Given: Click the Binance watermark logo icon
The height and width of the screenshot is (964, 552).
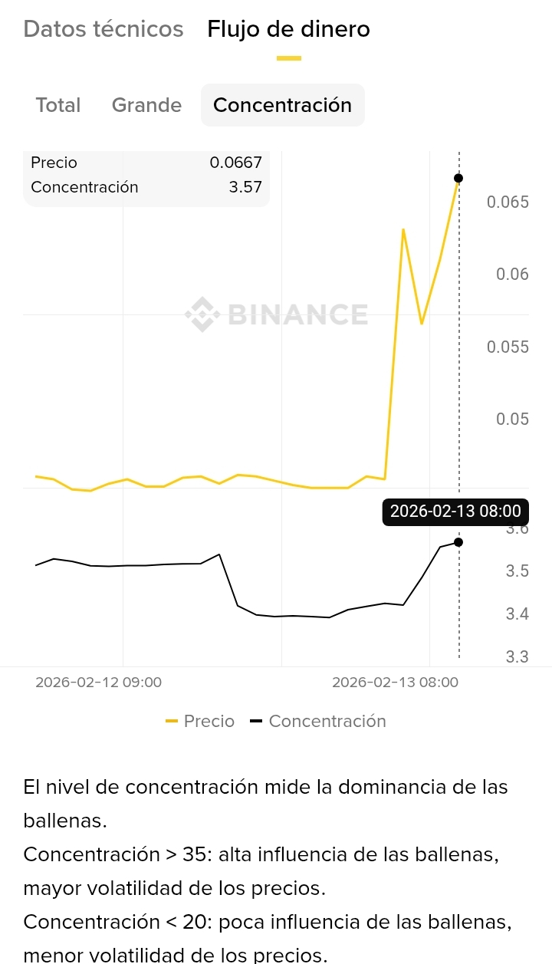Looking at the screenshot, I should (x=202, y=314).
